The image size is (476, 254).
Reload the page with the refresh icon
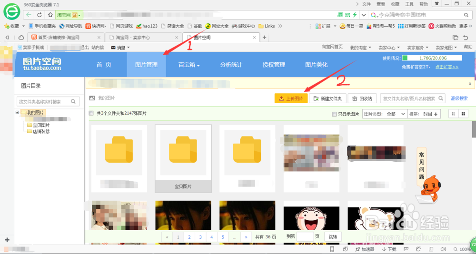click(40, 15)
